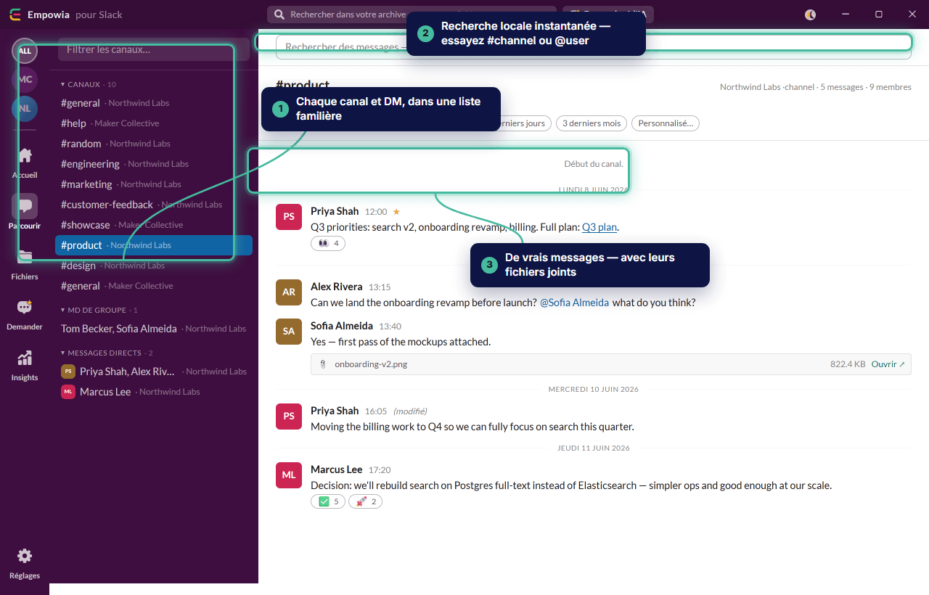Select the Personnalisé… date filter
Viewport: 929px width, 595px height.
[666, 123]
